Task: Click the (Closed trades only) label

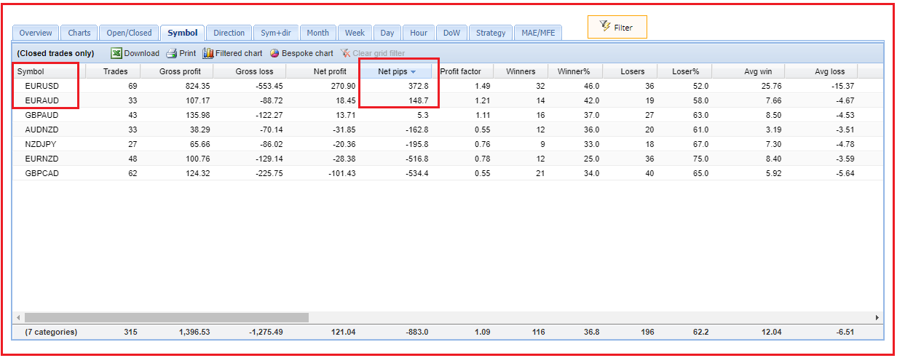Action: click(x=55, y=53)
